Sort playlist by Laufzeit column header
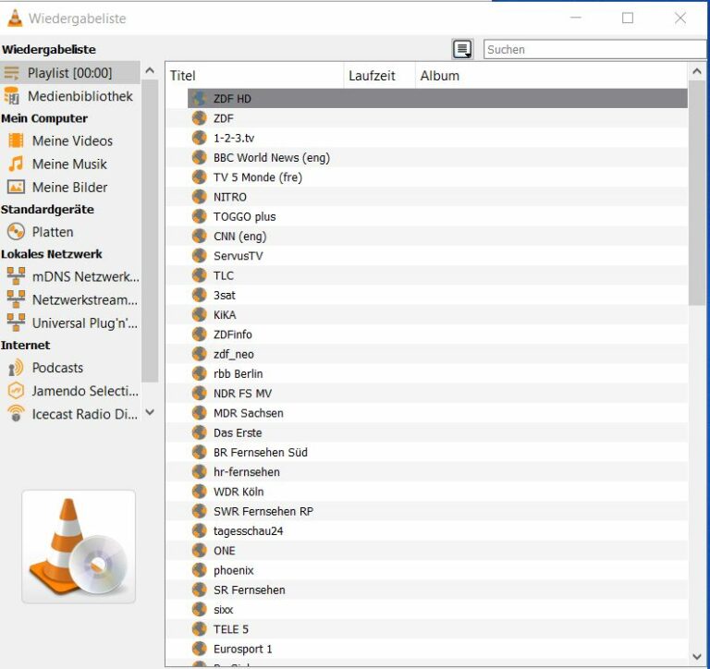 click(x=377, y=76)
